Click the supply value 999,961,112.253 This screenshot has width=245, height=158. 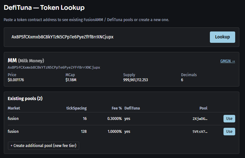[x=135, y=80]
